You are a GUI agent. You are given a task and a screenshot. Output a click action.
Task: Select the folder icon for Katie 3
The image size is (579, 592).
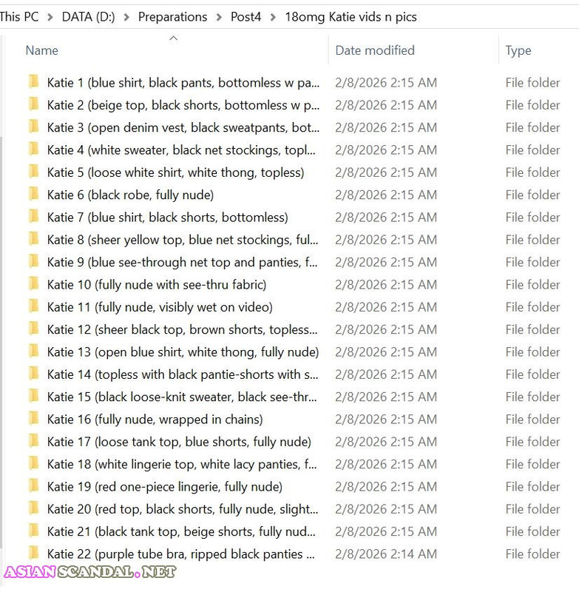(x=33, y=127)
